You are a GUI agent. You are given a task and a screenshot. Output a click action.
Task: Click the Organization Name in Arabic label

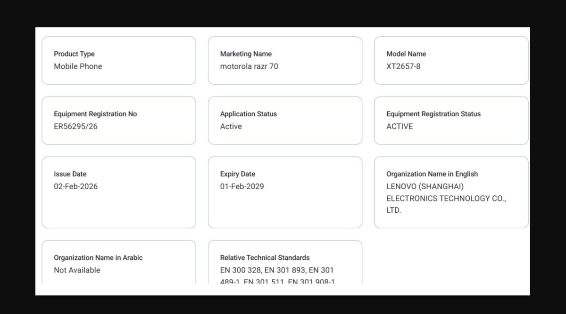point(98,258)
